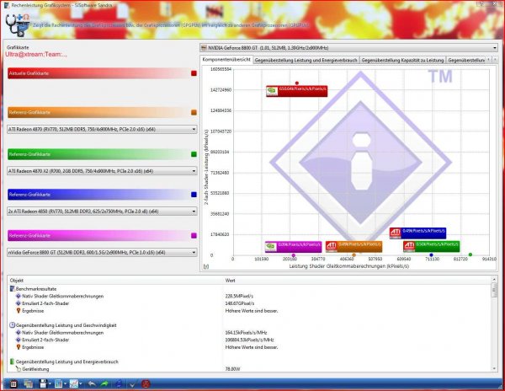Click the green icon beside Leistung und Energieverbrauch row
The height and width of the screenshot is (391, 505).
pyautogui.click(x=13, y=362)
